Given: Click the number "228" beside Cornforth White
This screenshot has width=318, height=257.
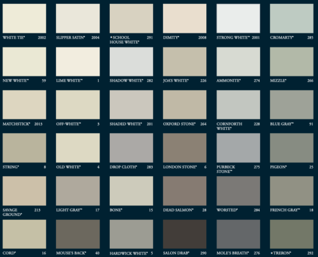Looking at the screenshot, I should pos(257,124).
